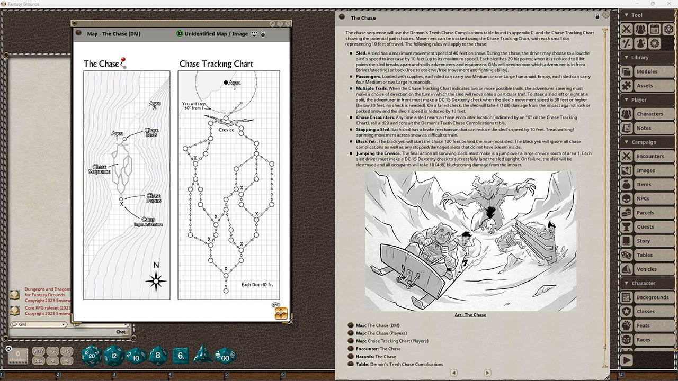The height and width of the screenshot is (381, 678).
Task: Open the Options gear icon
Action: click(655, 43)
